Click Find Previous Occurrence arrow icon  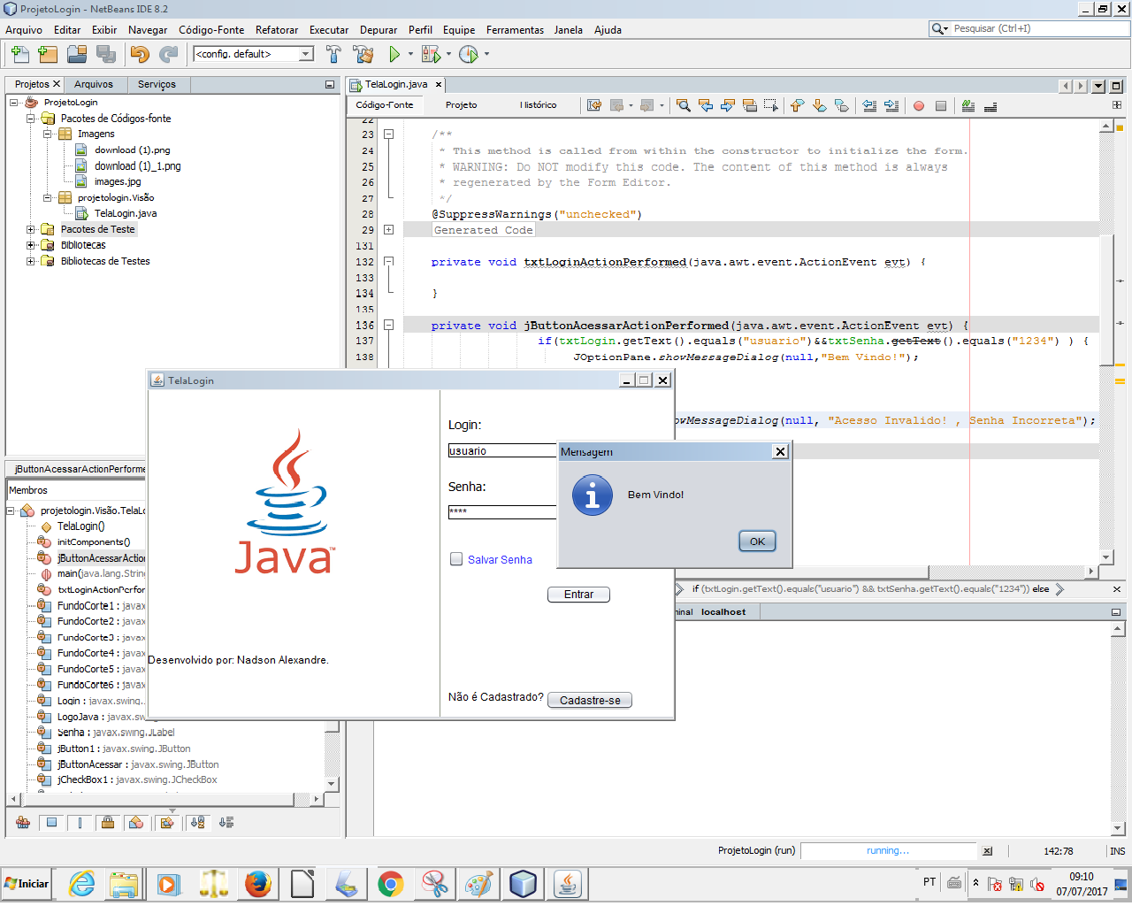click(x=706, y=105)
